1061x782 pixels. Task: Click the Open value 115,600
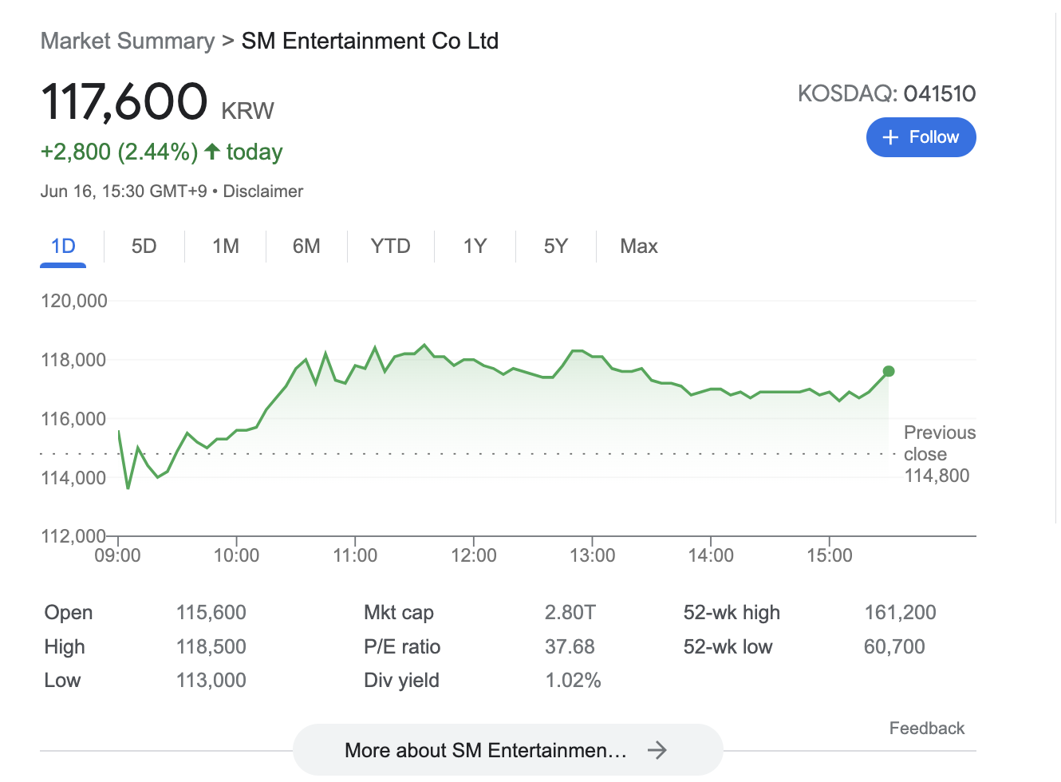tap(211, 613)
